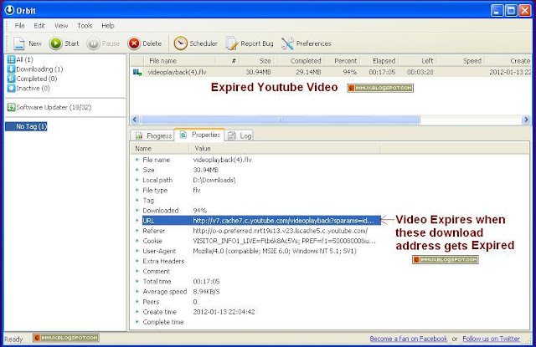Viewport: 536px width, 347px height.
Task: Select the All (1) category icon
Action: point(11,59)
